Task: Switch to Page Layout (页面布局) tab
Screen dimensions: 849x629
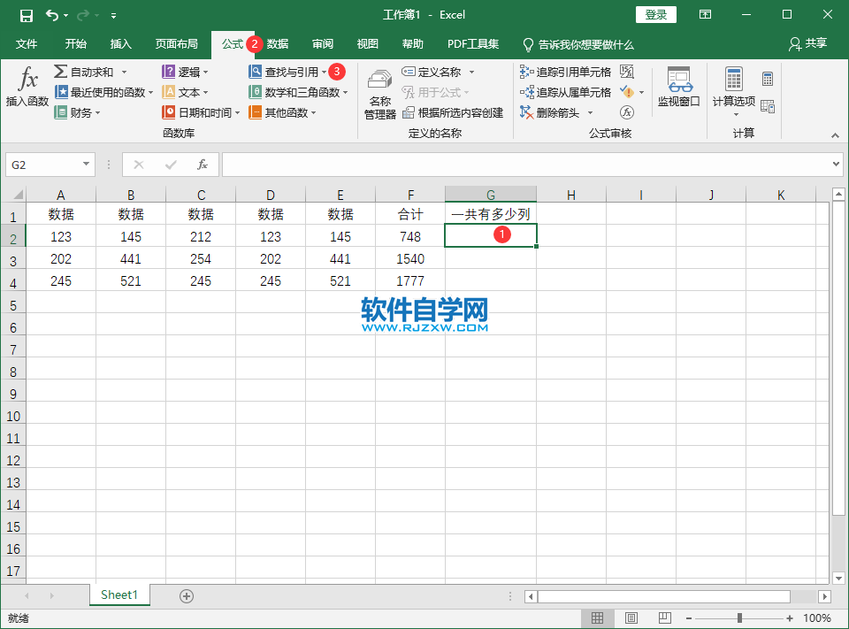Action: 177,44
